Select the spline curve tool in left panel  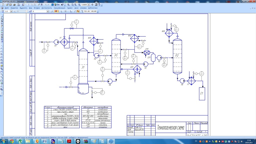click(2, 72)
